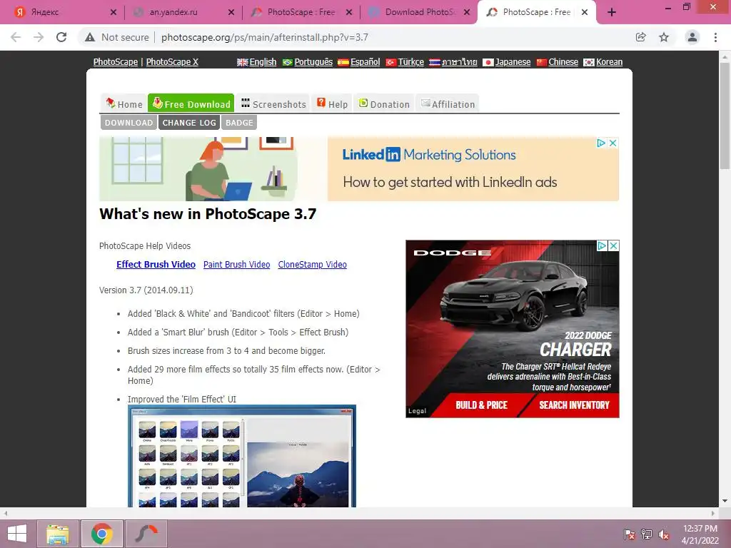Reload the current page
The width and height of the screenshot is (731, 548).
pos(61,37)
